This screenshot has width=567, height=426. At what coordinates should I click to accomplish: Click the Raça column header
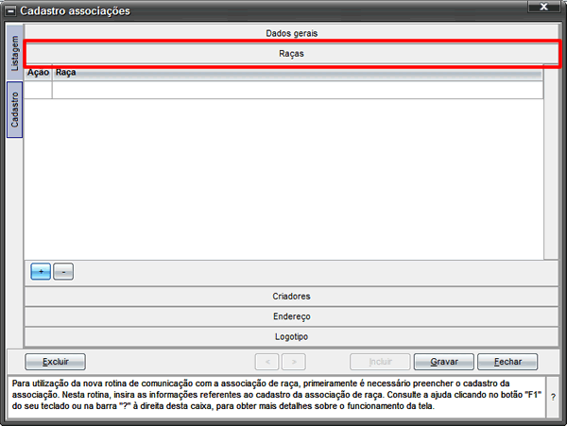[298, 73]
